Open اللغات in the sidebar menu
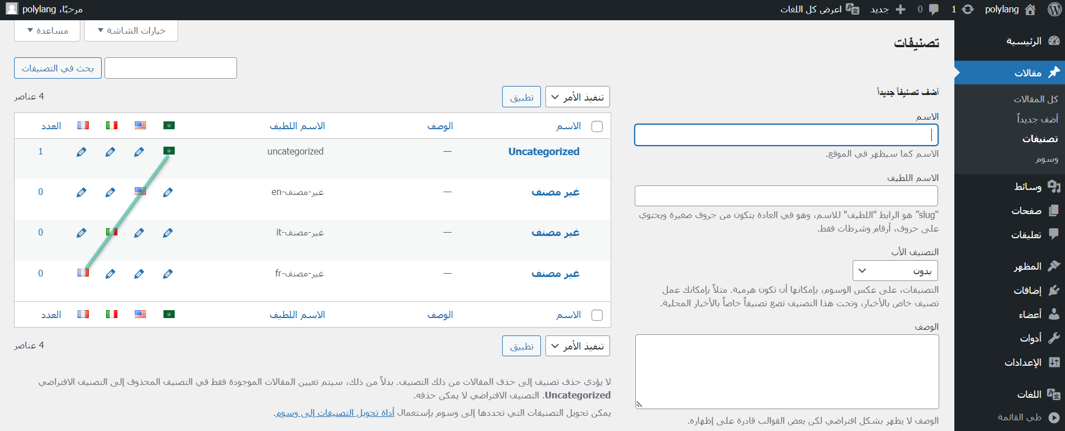Viewport: 1065px width, 431px height. (1029, 394)
